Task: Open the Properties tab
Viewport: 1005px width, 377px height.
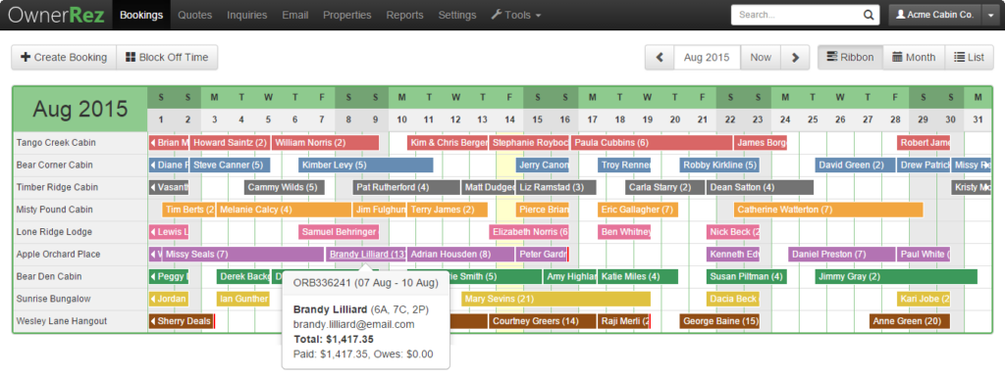Action: [x=346, y=15]
